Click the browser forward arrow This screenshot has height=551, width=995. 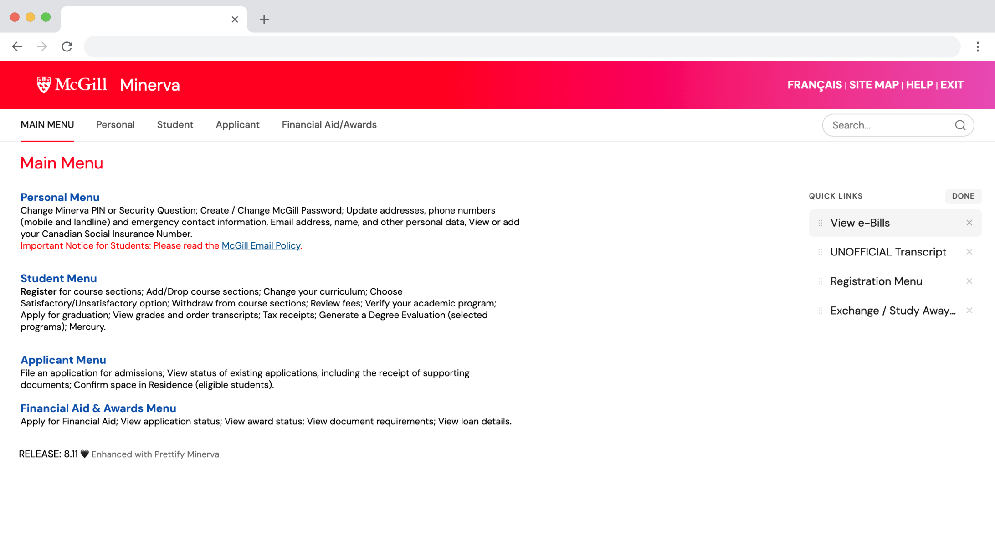(x=42, y=46)
